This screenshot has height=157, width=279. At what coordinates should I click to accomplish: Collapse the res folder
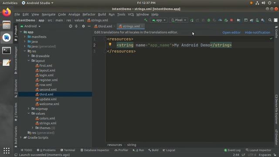[25, 51]
